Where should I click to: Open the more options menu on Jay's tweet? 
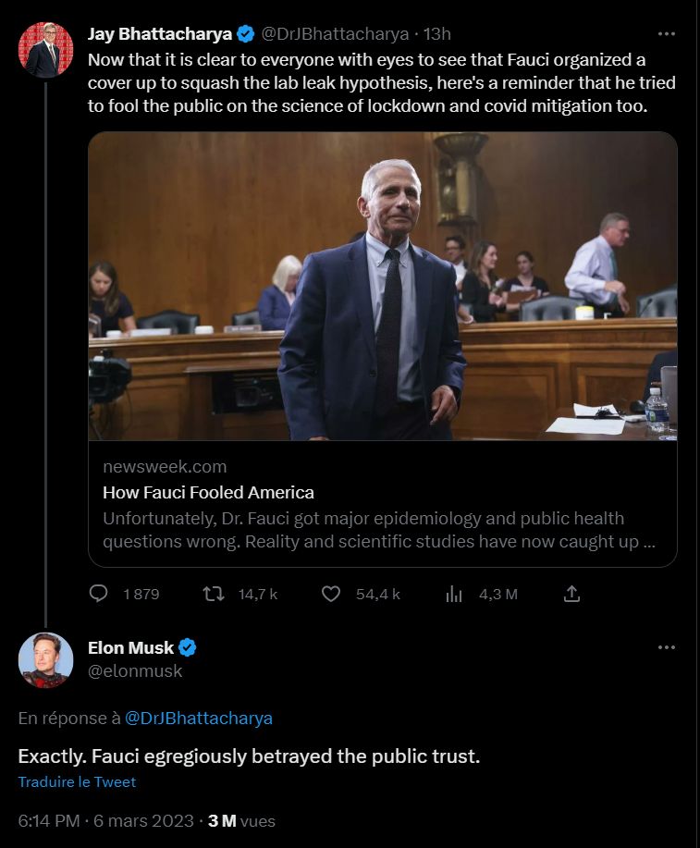pos(666,33)
